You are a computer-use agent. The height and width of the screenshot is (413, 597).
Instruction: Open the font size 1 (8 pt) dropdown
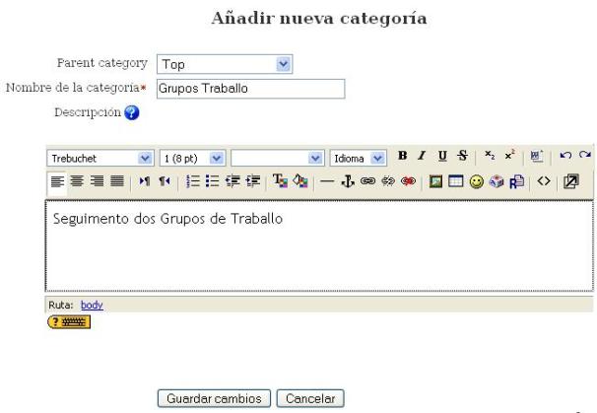coord(192,158)
